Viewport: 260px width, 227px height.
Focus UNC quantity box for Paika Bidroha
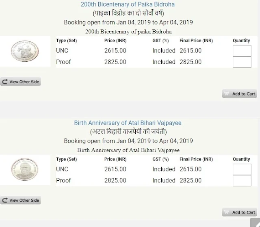tap(242, 51)
